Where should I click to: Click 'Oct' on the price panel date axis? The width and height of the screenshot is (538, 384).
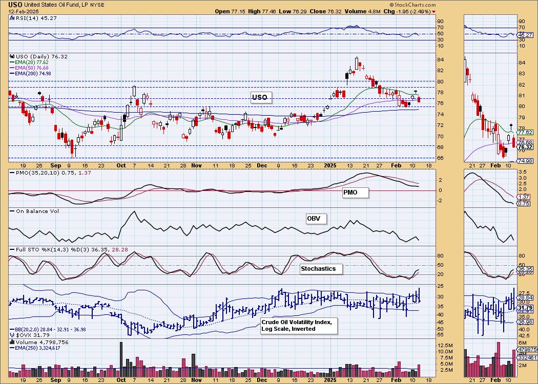[121, 165]
